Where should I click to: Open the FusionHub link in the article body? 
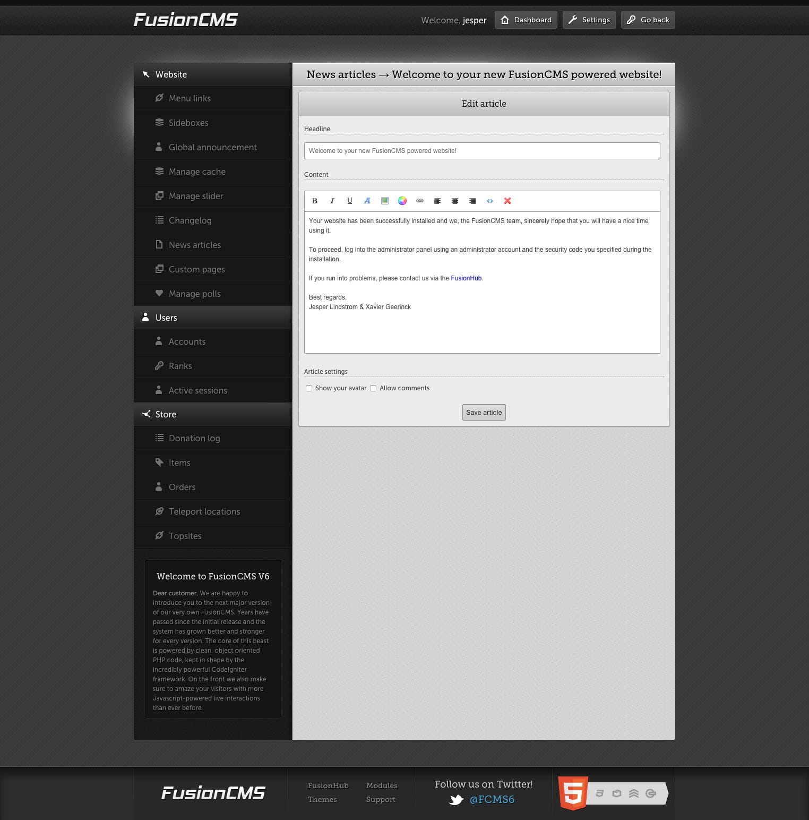click(466, 278)
